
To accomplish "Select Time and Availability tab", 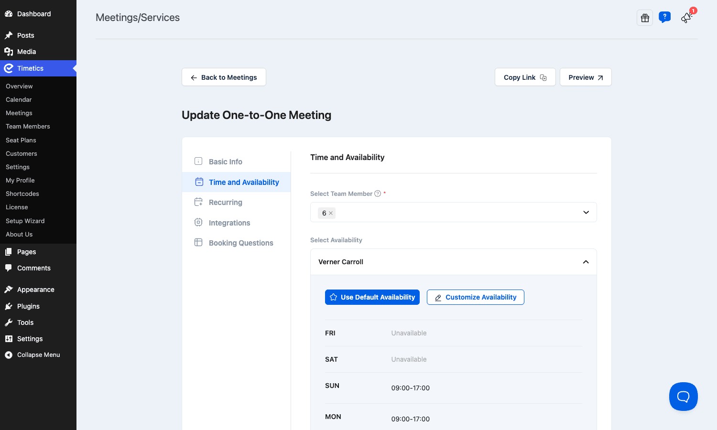I will tap(237, 182).
